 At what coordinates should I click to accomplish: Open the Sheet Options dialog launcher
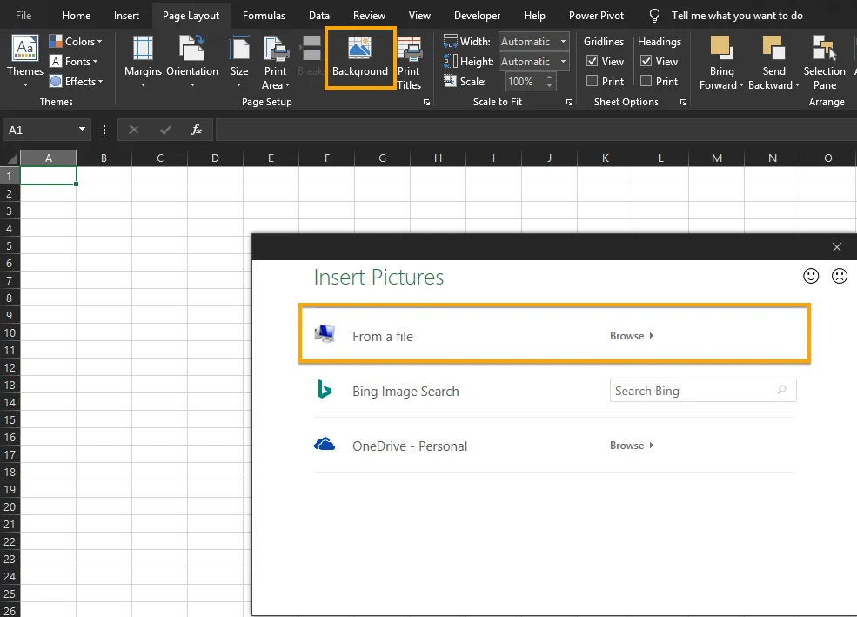(x=683, y=102)
